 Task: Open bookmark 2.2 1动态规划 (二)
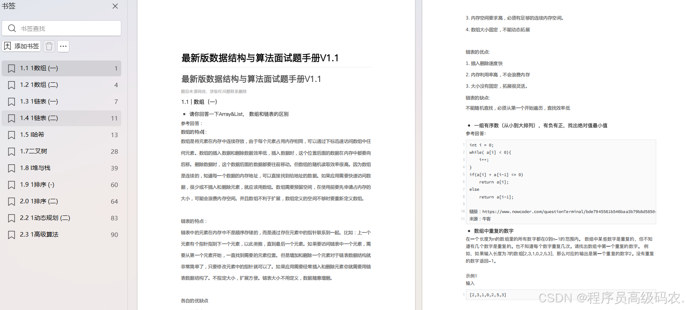(x=62, y=218)
